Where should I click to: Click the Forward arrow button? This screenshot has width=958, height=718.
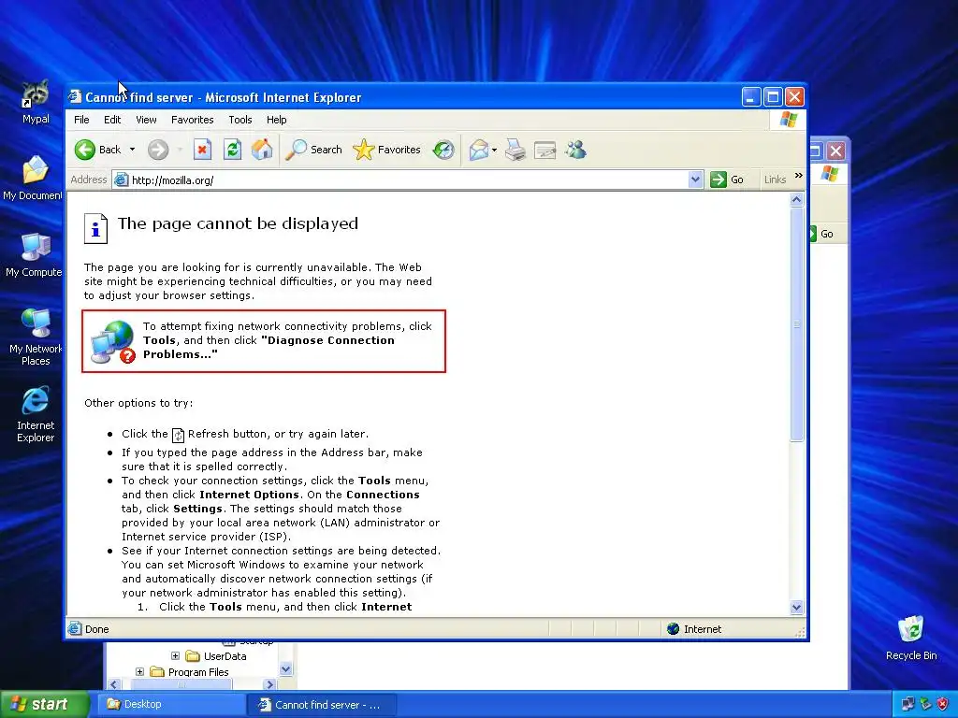click(x=158, y=150)
